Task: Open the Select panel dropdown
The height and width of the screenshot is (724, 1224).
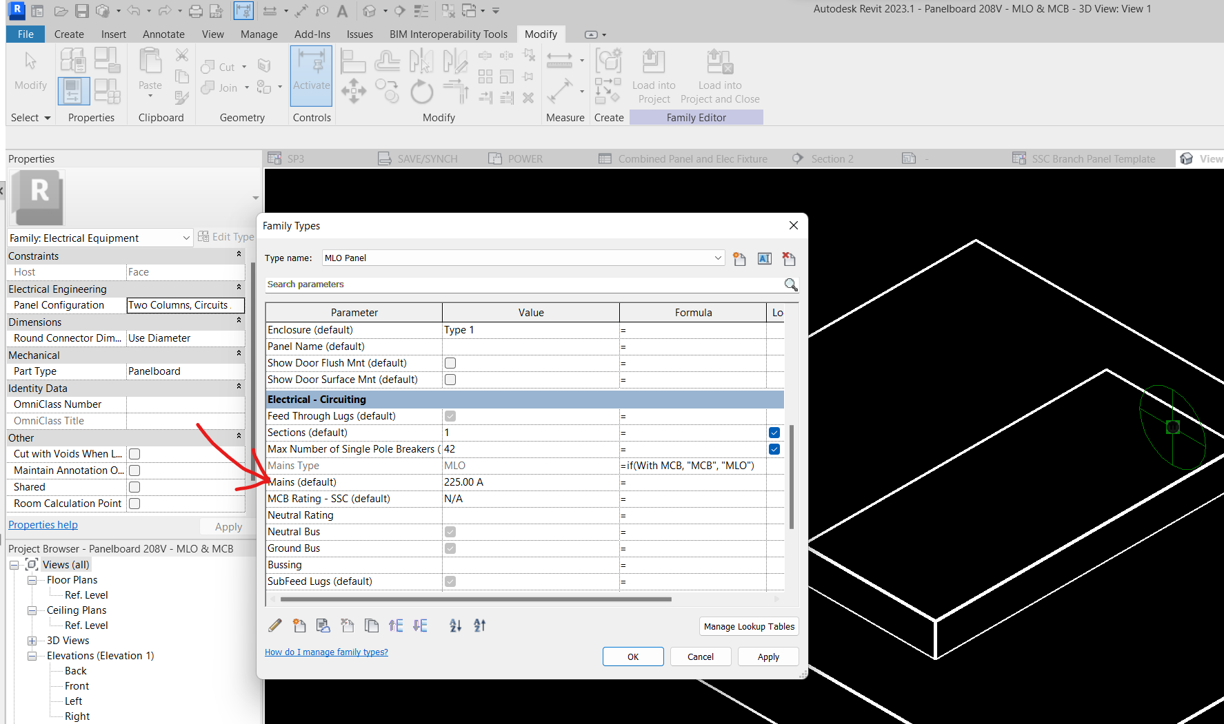Action: tap(31, 118)
